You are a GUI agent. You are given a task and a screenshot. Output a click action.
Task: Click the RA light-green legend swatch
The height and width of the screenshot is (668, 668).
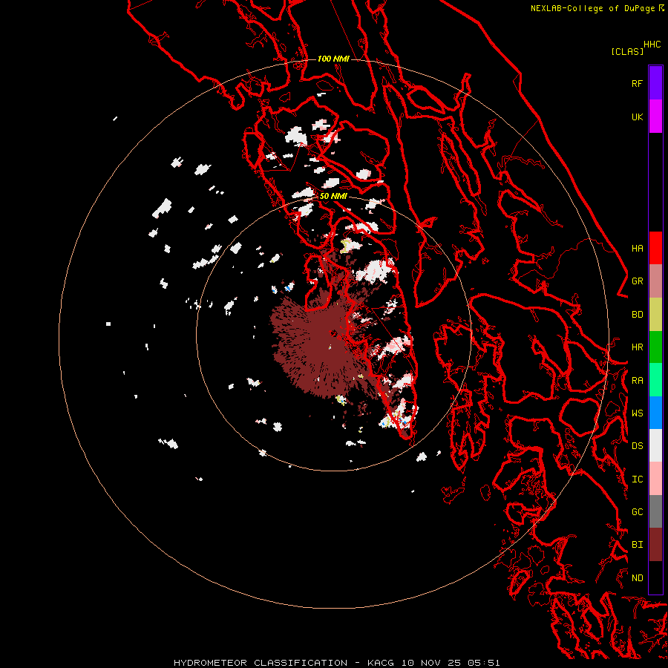pos(655,380)
